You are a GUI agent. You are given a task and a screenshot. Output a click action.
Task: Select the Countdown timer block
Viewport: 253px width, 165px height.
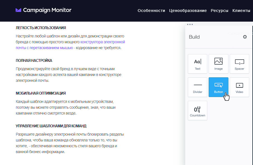coord(197,110)
